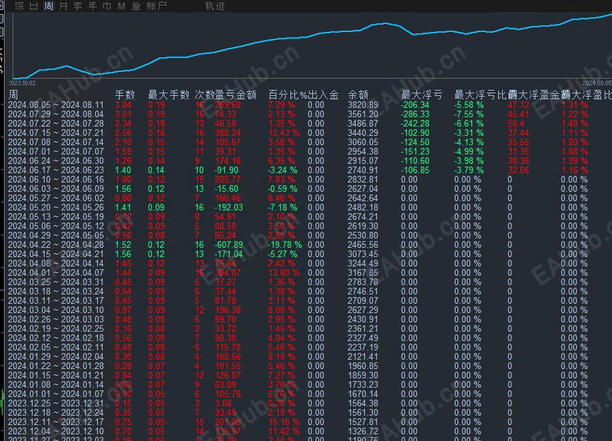Viewport: 612px width, 441px height.
Task: Open the 月 monthly tab
Action: [x=63, y=6]
